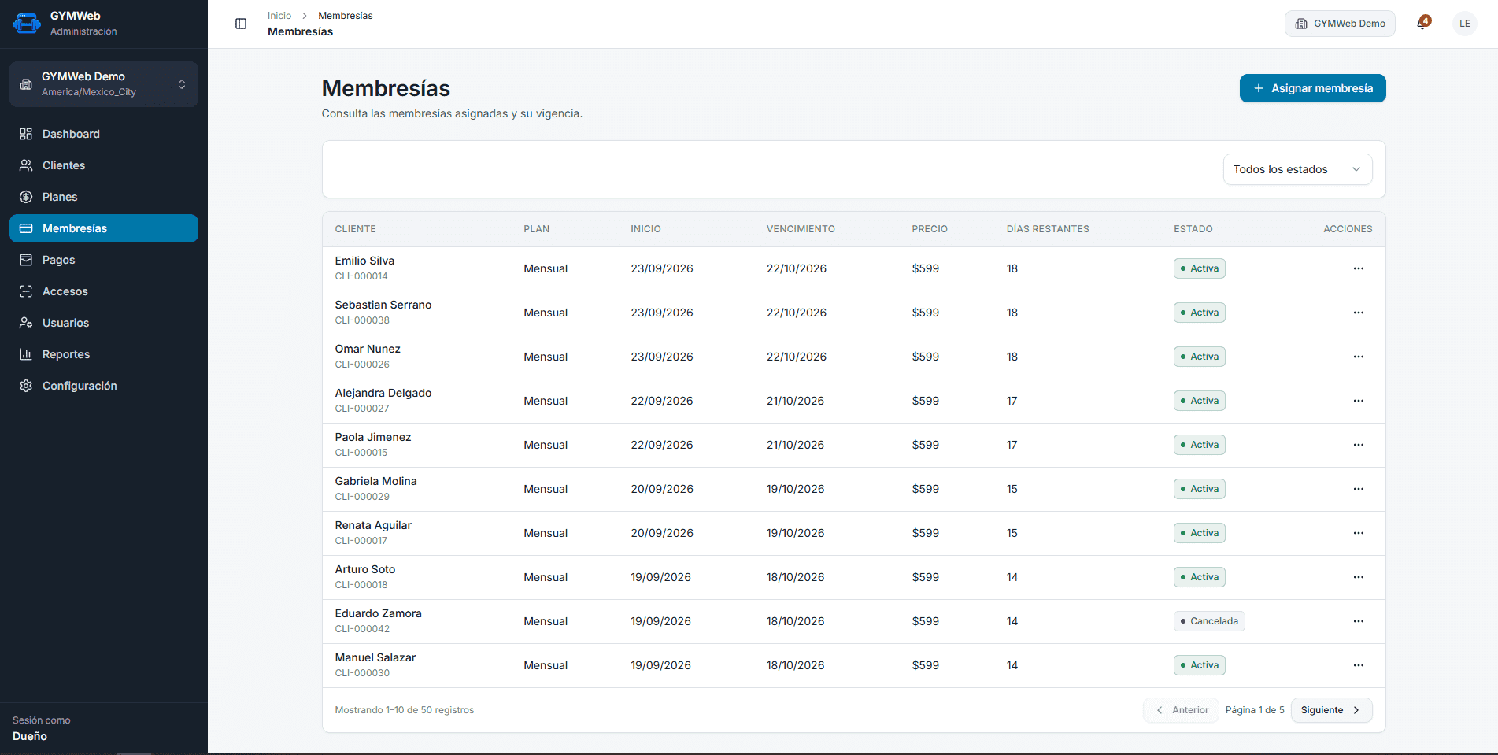Screen dimensions: 1498x755
Task: Open actions menu for Eduardo Zamora
Action: pyautogui.click(x=1358, y=621)
